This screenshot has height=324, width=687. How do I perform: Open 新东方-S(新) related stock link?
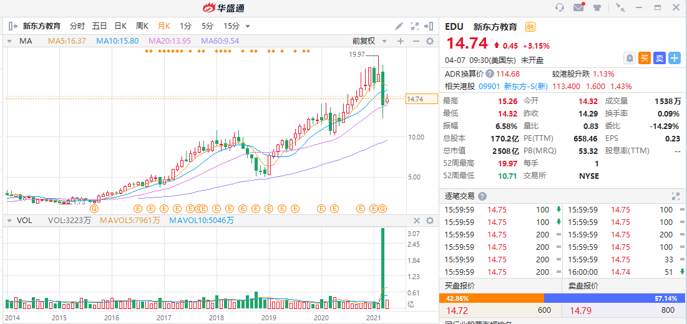pos(526,86)
